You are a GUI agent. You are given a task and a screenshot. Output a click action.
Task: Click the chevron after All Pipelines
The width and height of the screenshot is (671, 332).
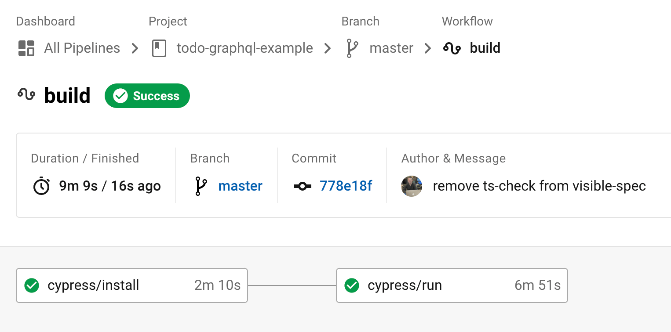pos(135,48)
